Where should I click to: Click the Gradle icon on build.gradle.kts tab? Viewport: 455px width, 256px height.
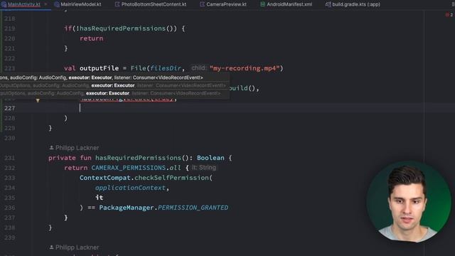click(x=328, y=4)
